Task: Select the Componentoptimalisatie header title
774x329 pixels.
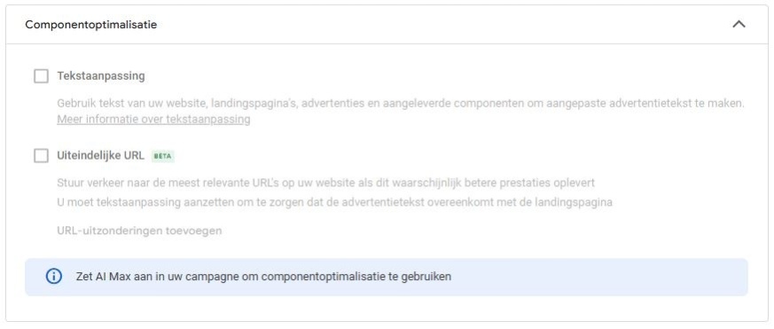Action: click(90, 24)
